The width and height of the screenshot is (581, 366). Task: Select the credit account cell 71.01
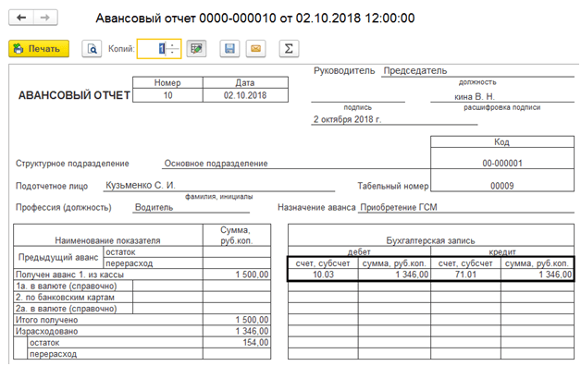pyautogui.click(x=465, y=274)
